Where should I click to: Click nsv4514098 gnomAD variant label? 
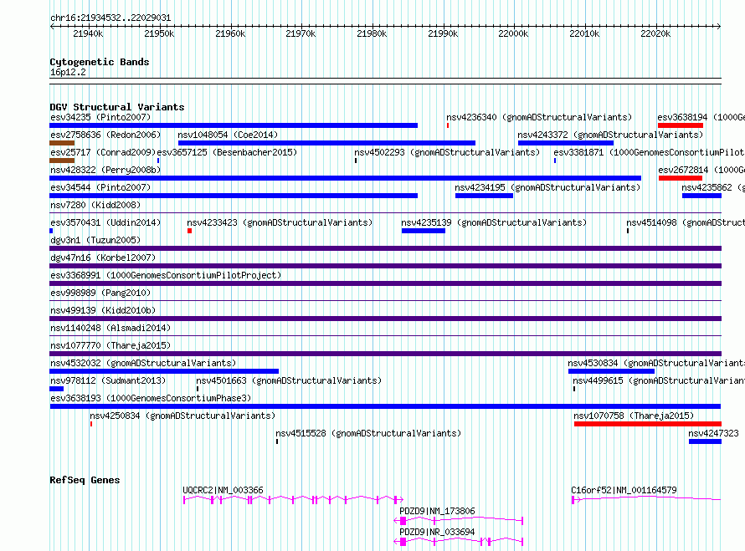coord(686,222)
